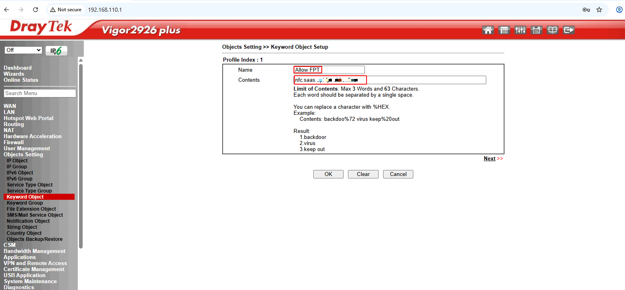Open VPN and Remote Access menu
Image resolution: width=625 pixels, height=290 pixels.
35,263
